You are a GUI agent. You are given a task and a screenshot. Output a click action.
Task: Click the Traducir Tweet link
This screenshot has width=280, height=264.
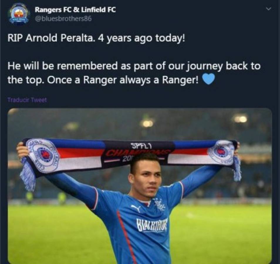coord(27,100)
